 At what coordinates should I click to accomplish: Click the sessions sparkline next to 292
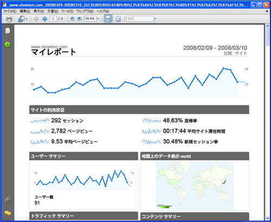click(40, 120)
